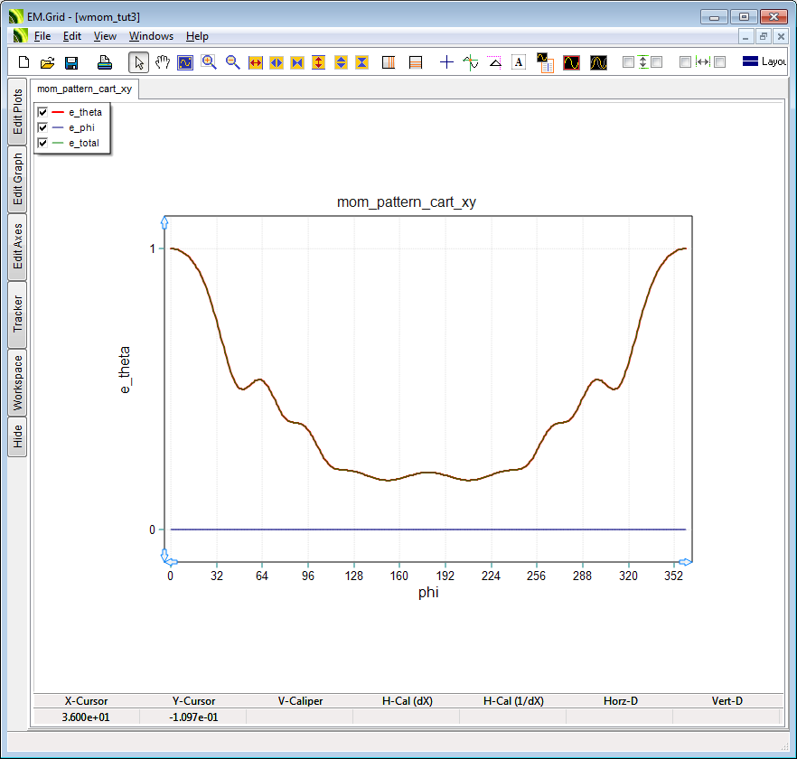This screenshot has height=759, width=797.
Task: Click the New file icon
Action: pos(24,62)
